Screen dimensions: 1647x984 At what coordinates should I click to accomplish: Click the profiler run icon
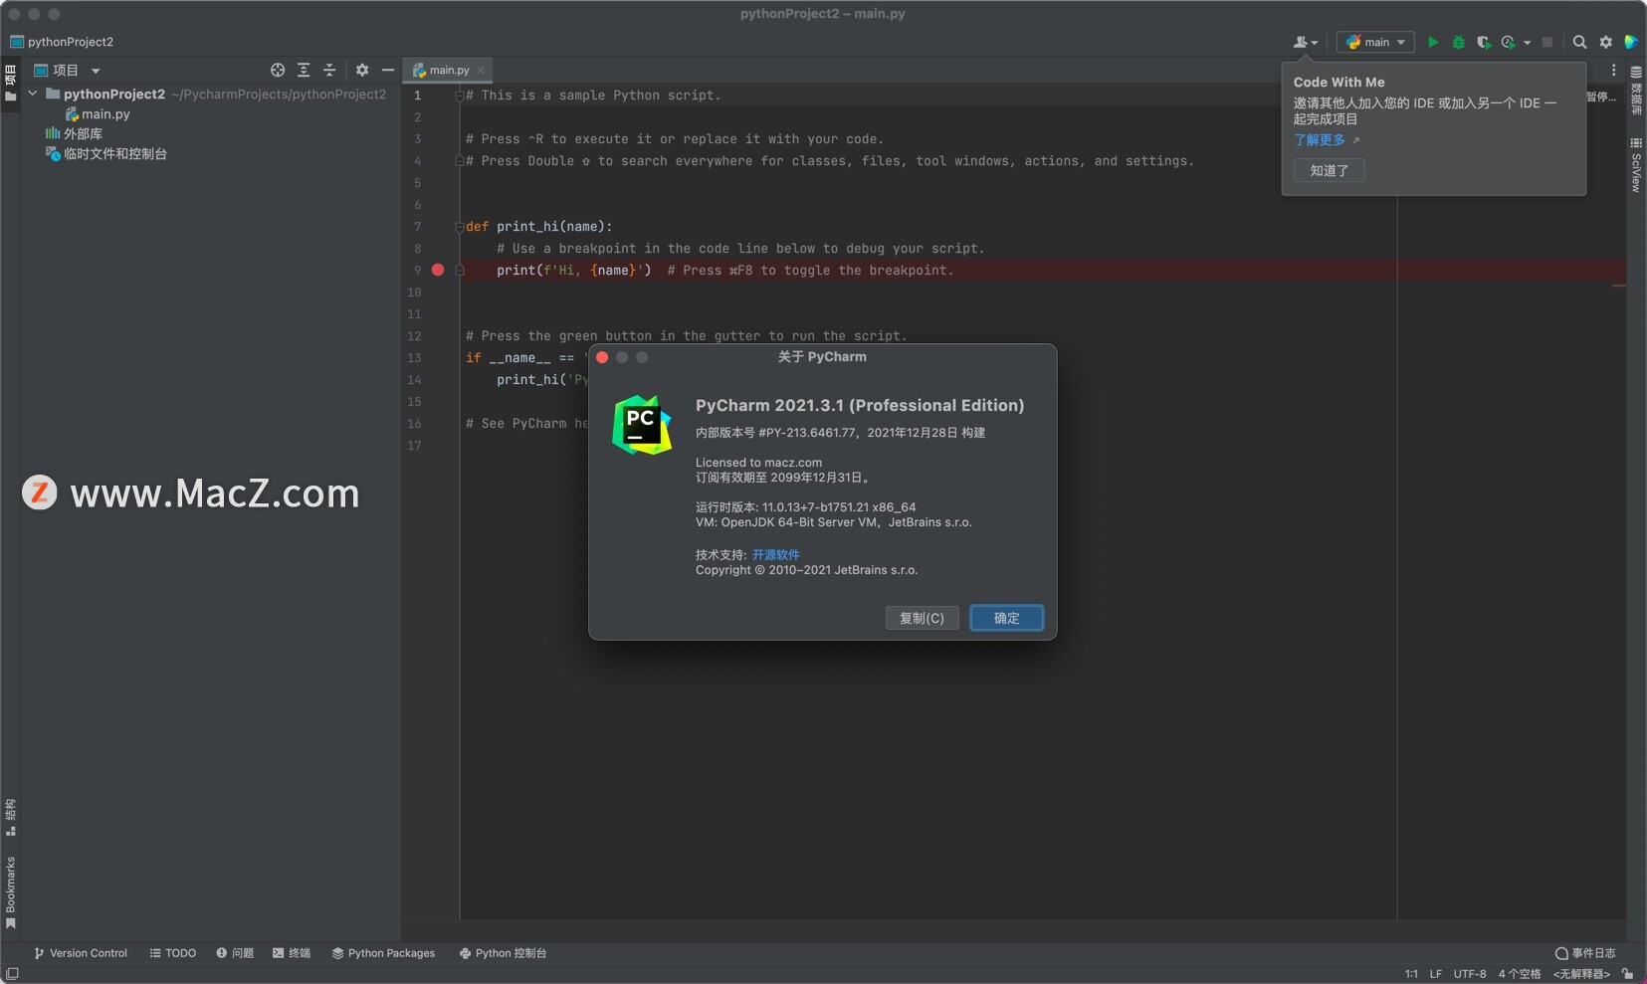[1509, 42]
